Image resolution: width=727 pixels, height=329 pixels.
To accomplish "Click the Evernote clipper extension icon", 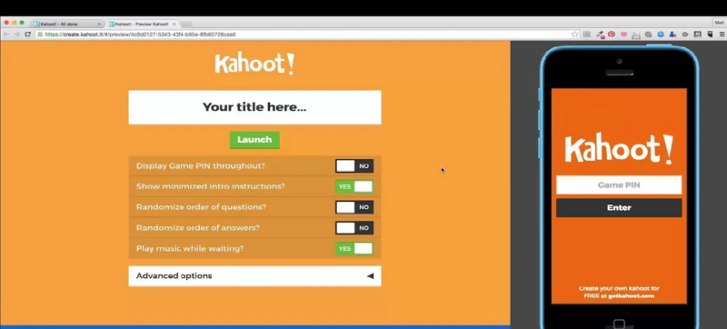I will coord(710,35).
